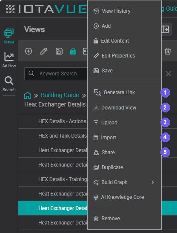
Task: Open the Ad Hoc chart panel
Action: tap(9, 60)
